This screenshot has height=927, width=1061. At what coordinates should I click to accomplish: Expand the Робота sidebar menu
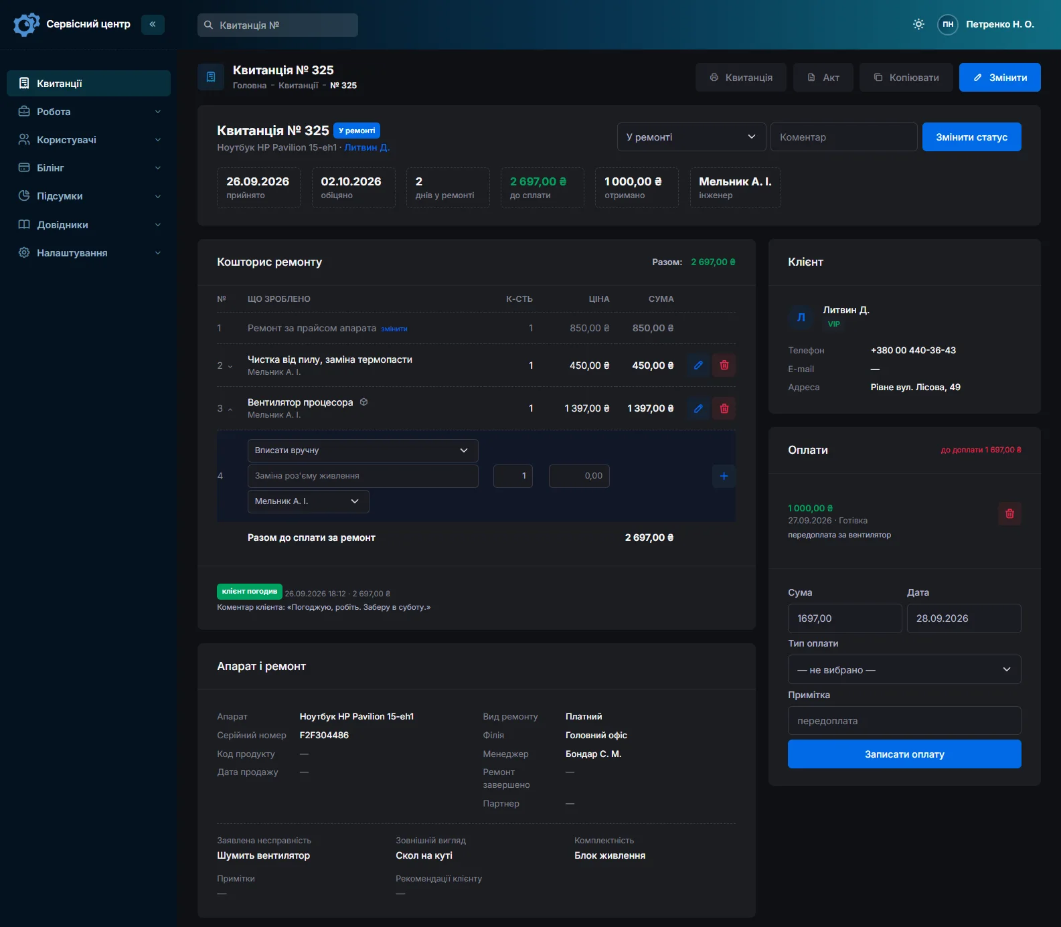[88, 112]
